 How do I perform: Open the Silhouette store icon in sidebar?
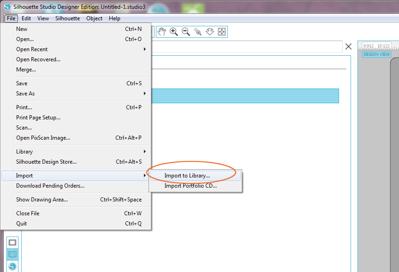pos(12,266)
